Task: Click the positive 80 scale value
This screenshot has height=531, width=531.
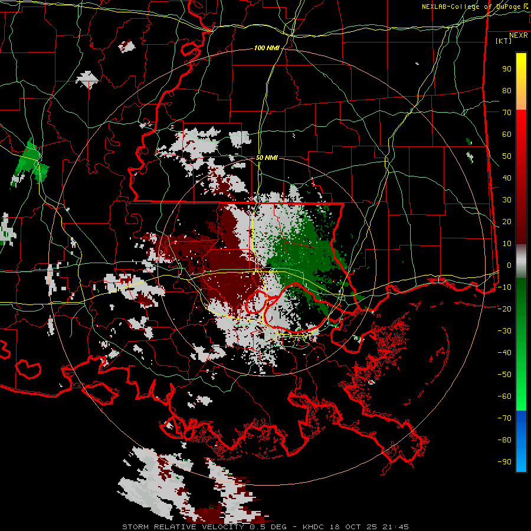Action: pos(507,90)
